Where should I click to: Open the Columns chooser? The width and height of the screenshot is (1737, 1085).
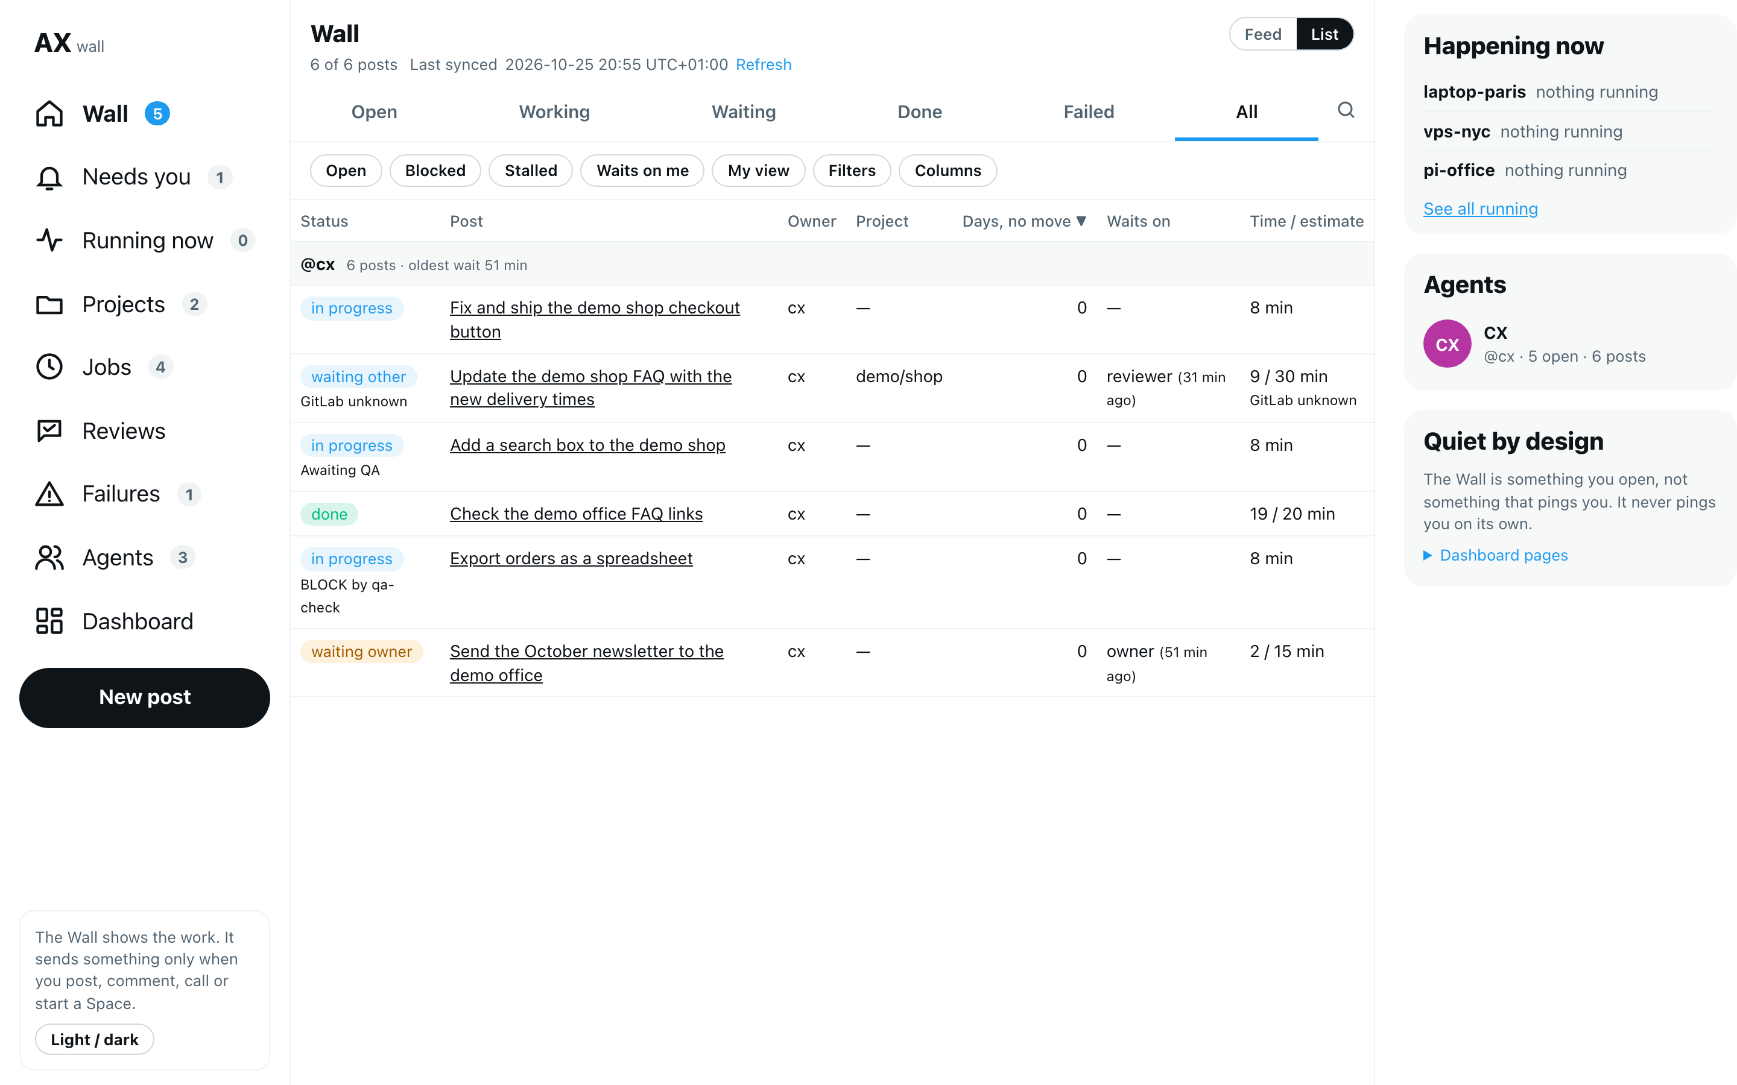click(948, 171)
